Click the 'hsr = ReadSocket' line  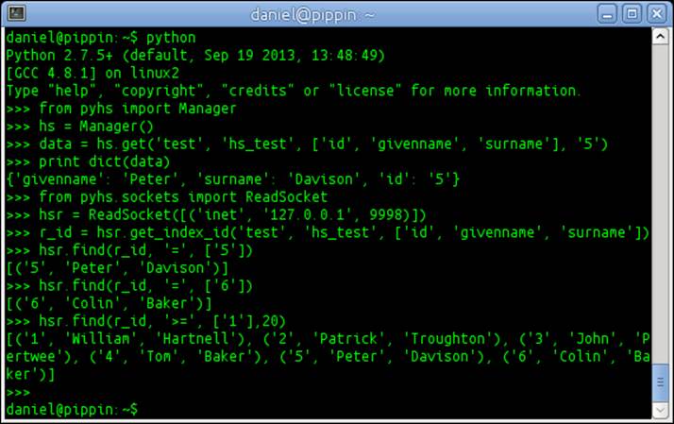[216, 214]
